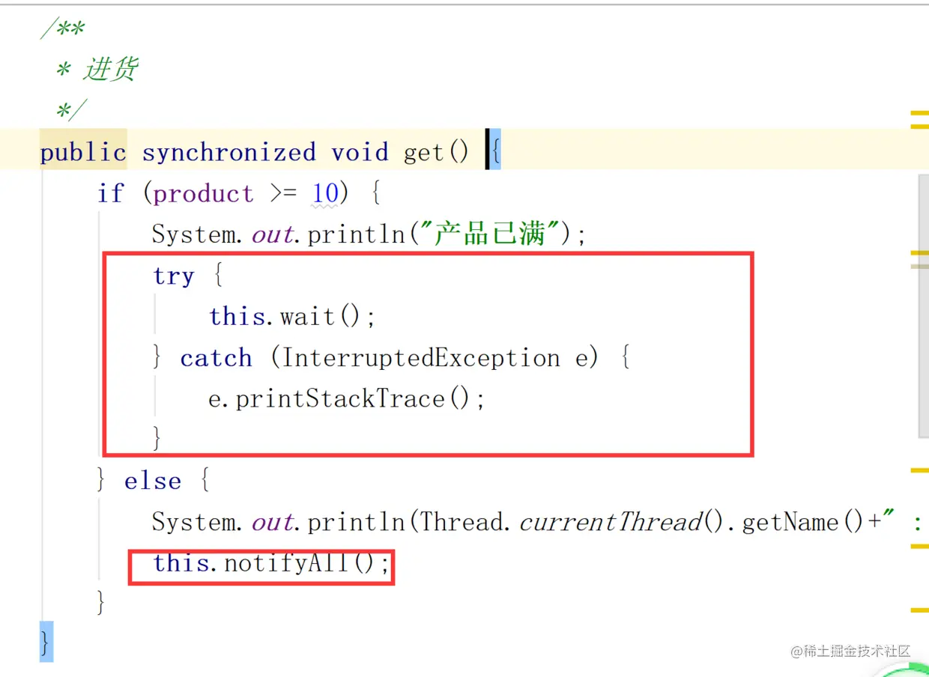Click the underlined number 10

point(326,194)
